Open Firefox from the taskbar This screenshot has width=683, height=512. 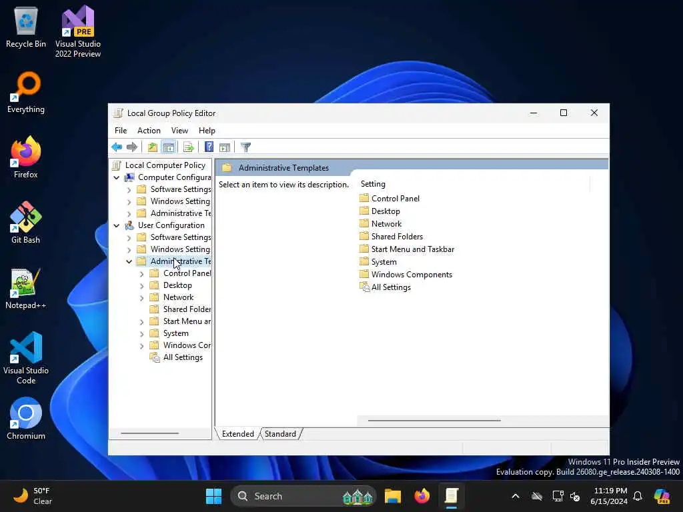click(x=422, y=496)
